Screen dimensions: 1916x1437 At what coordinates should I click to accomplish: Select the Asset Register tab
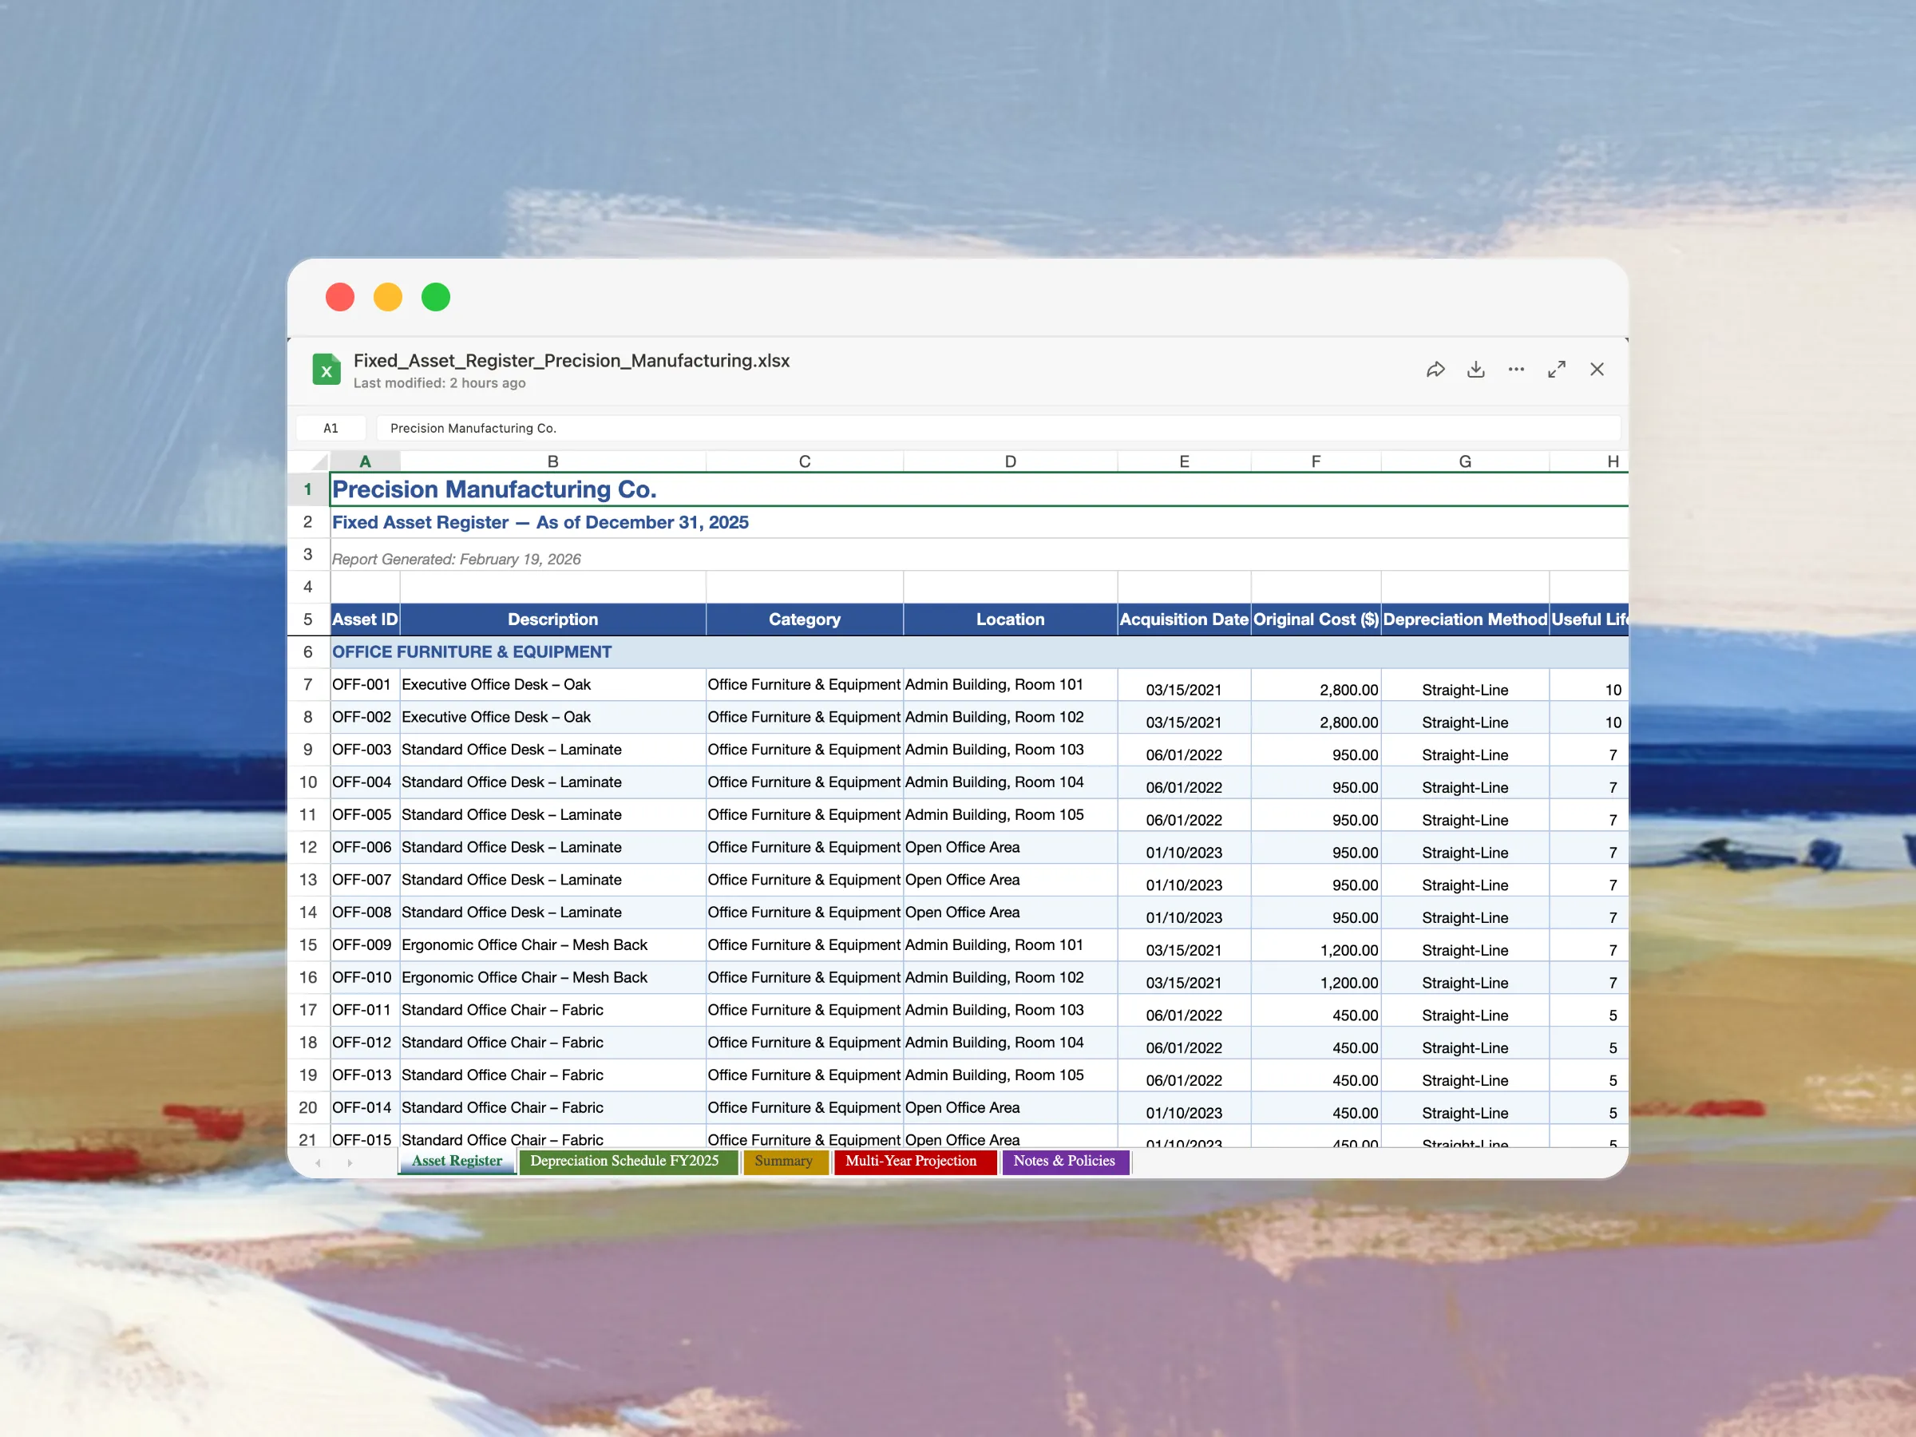[457, 1162]
